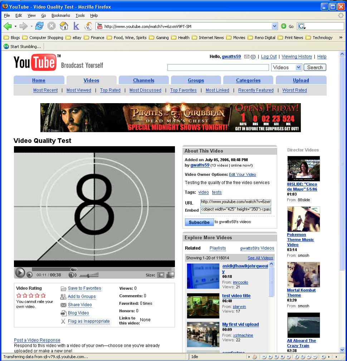Go back with the green back arrow
This screenshot has height=361, width=347.
pos(8,26)
